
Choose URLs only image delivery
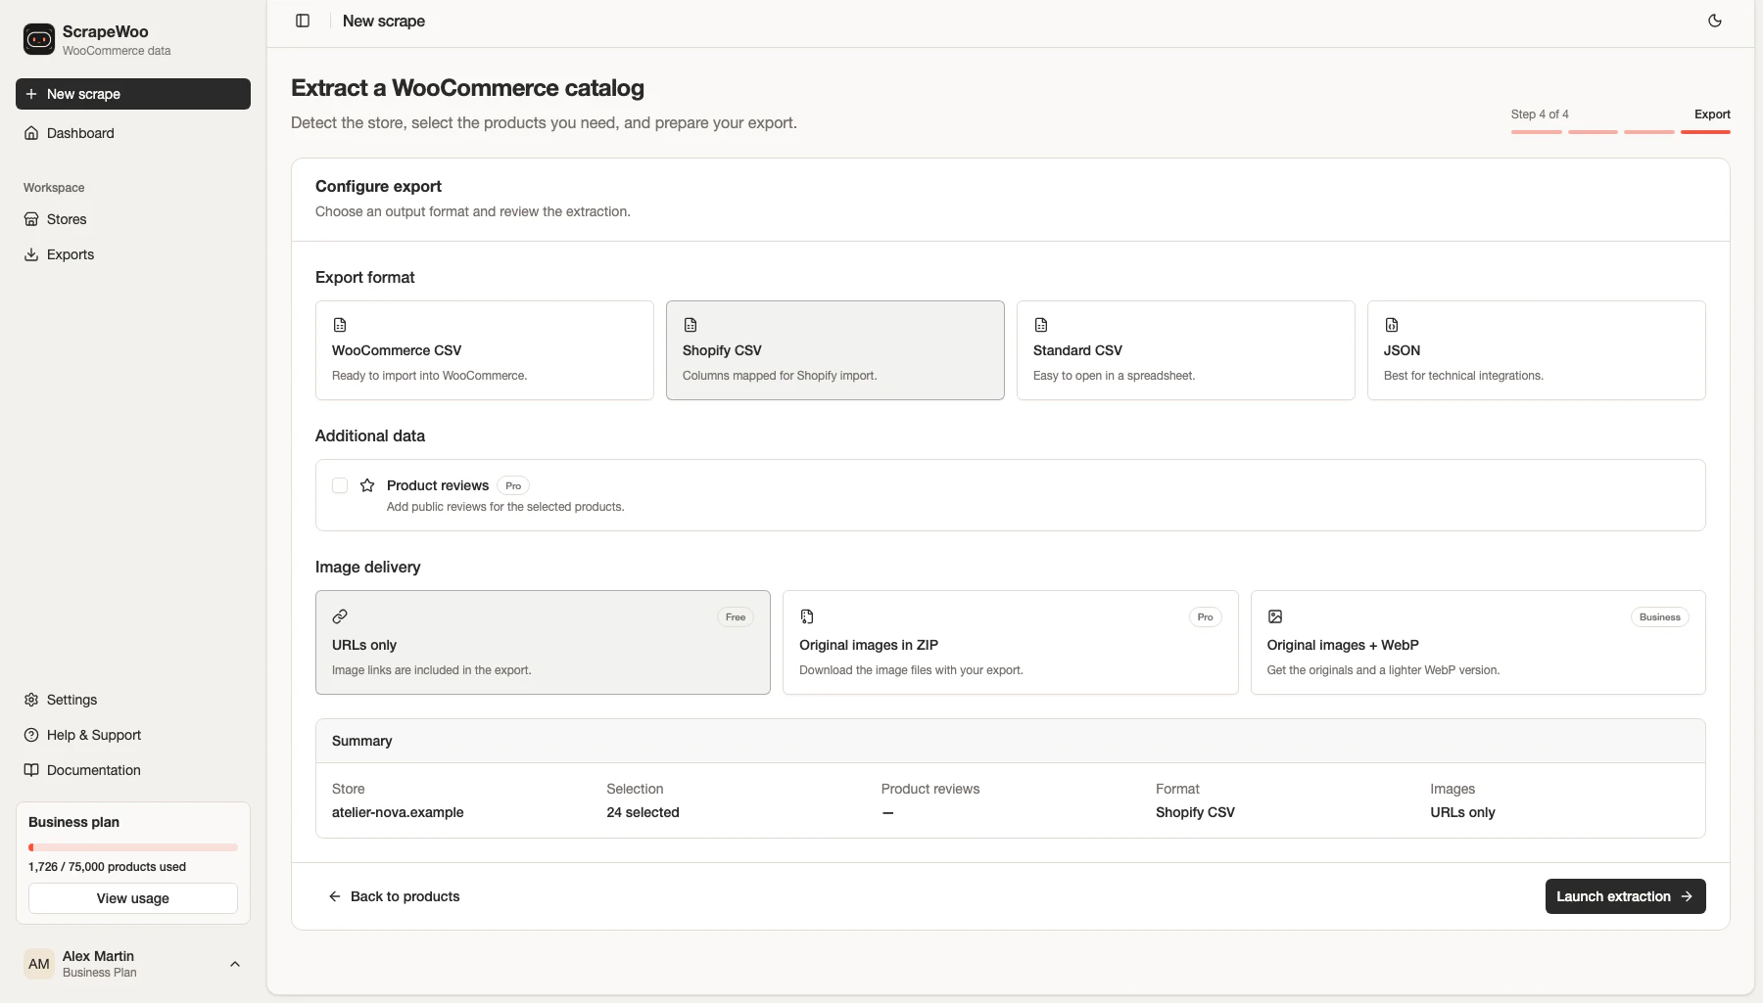click(543, 643)
